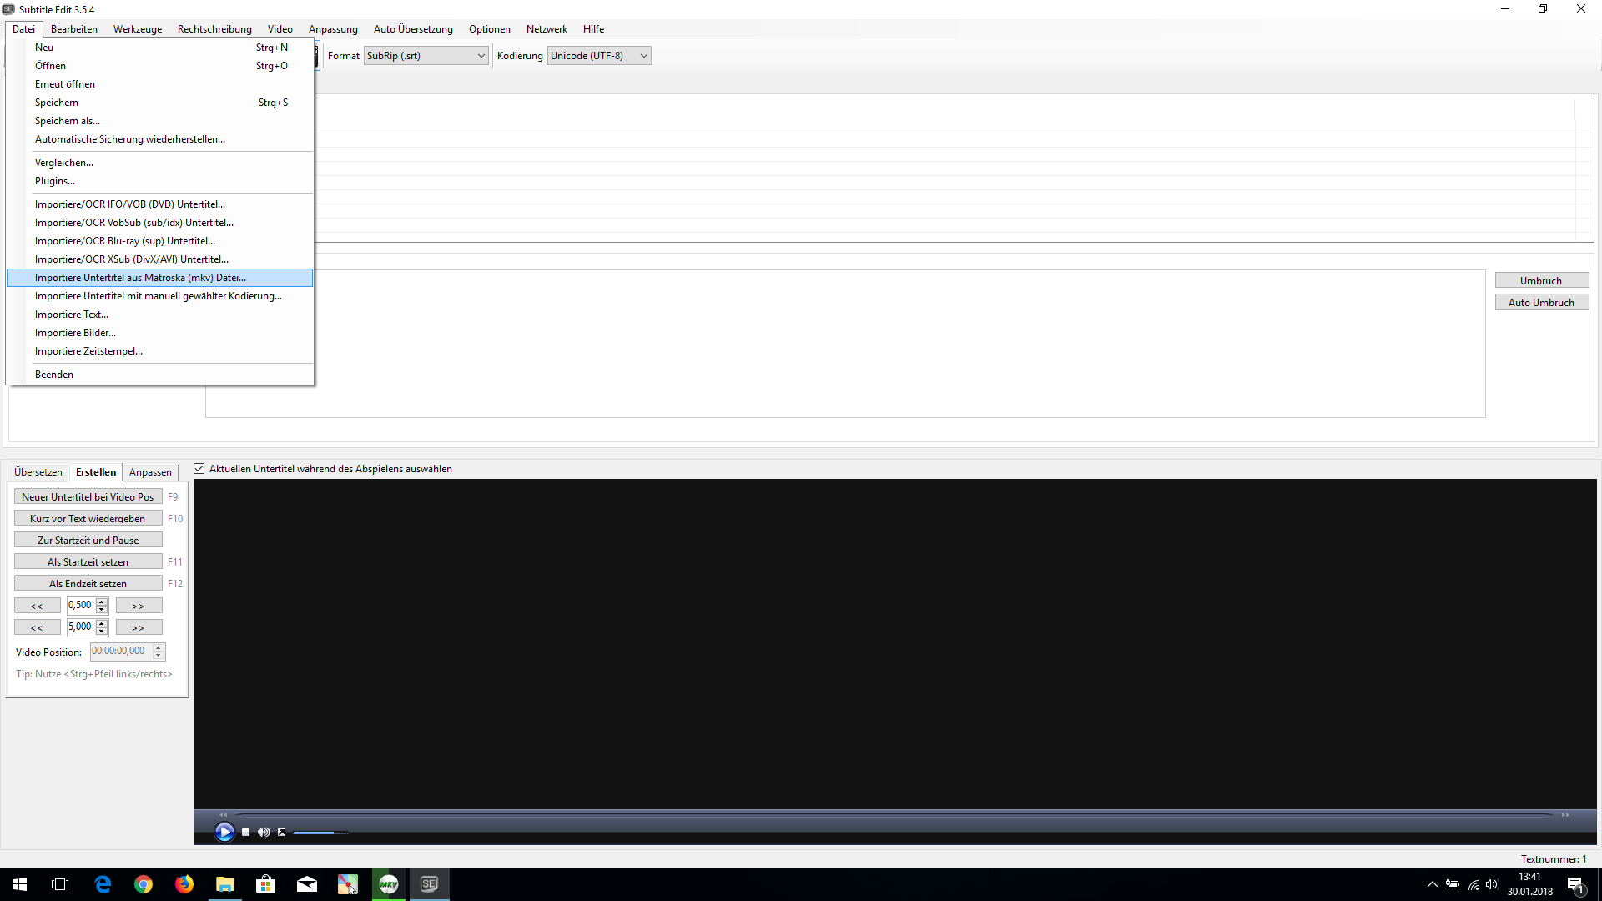Open Windows Task View icon
This screenshot has height=901, width=1602.
tap(60, 884)
